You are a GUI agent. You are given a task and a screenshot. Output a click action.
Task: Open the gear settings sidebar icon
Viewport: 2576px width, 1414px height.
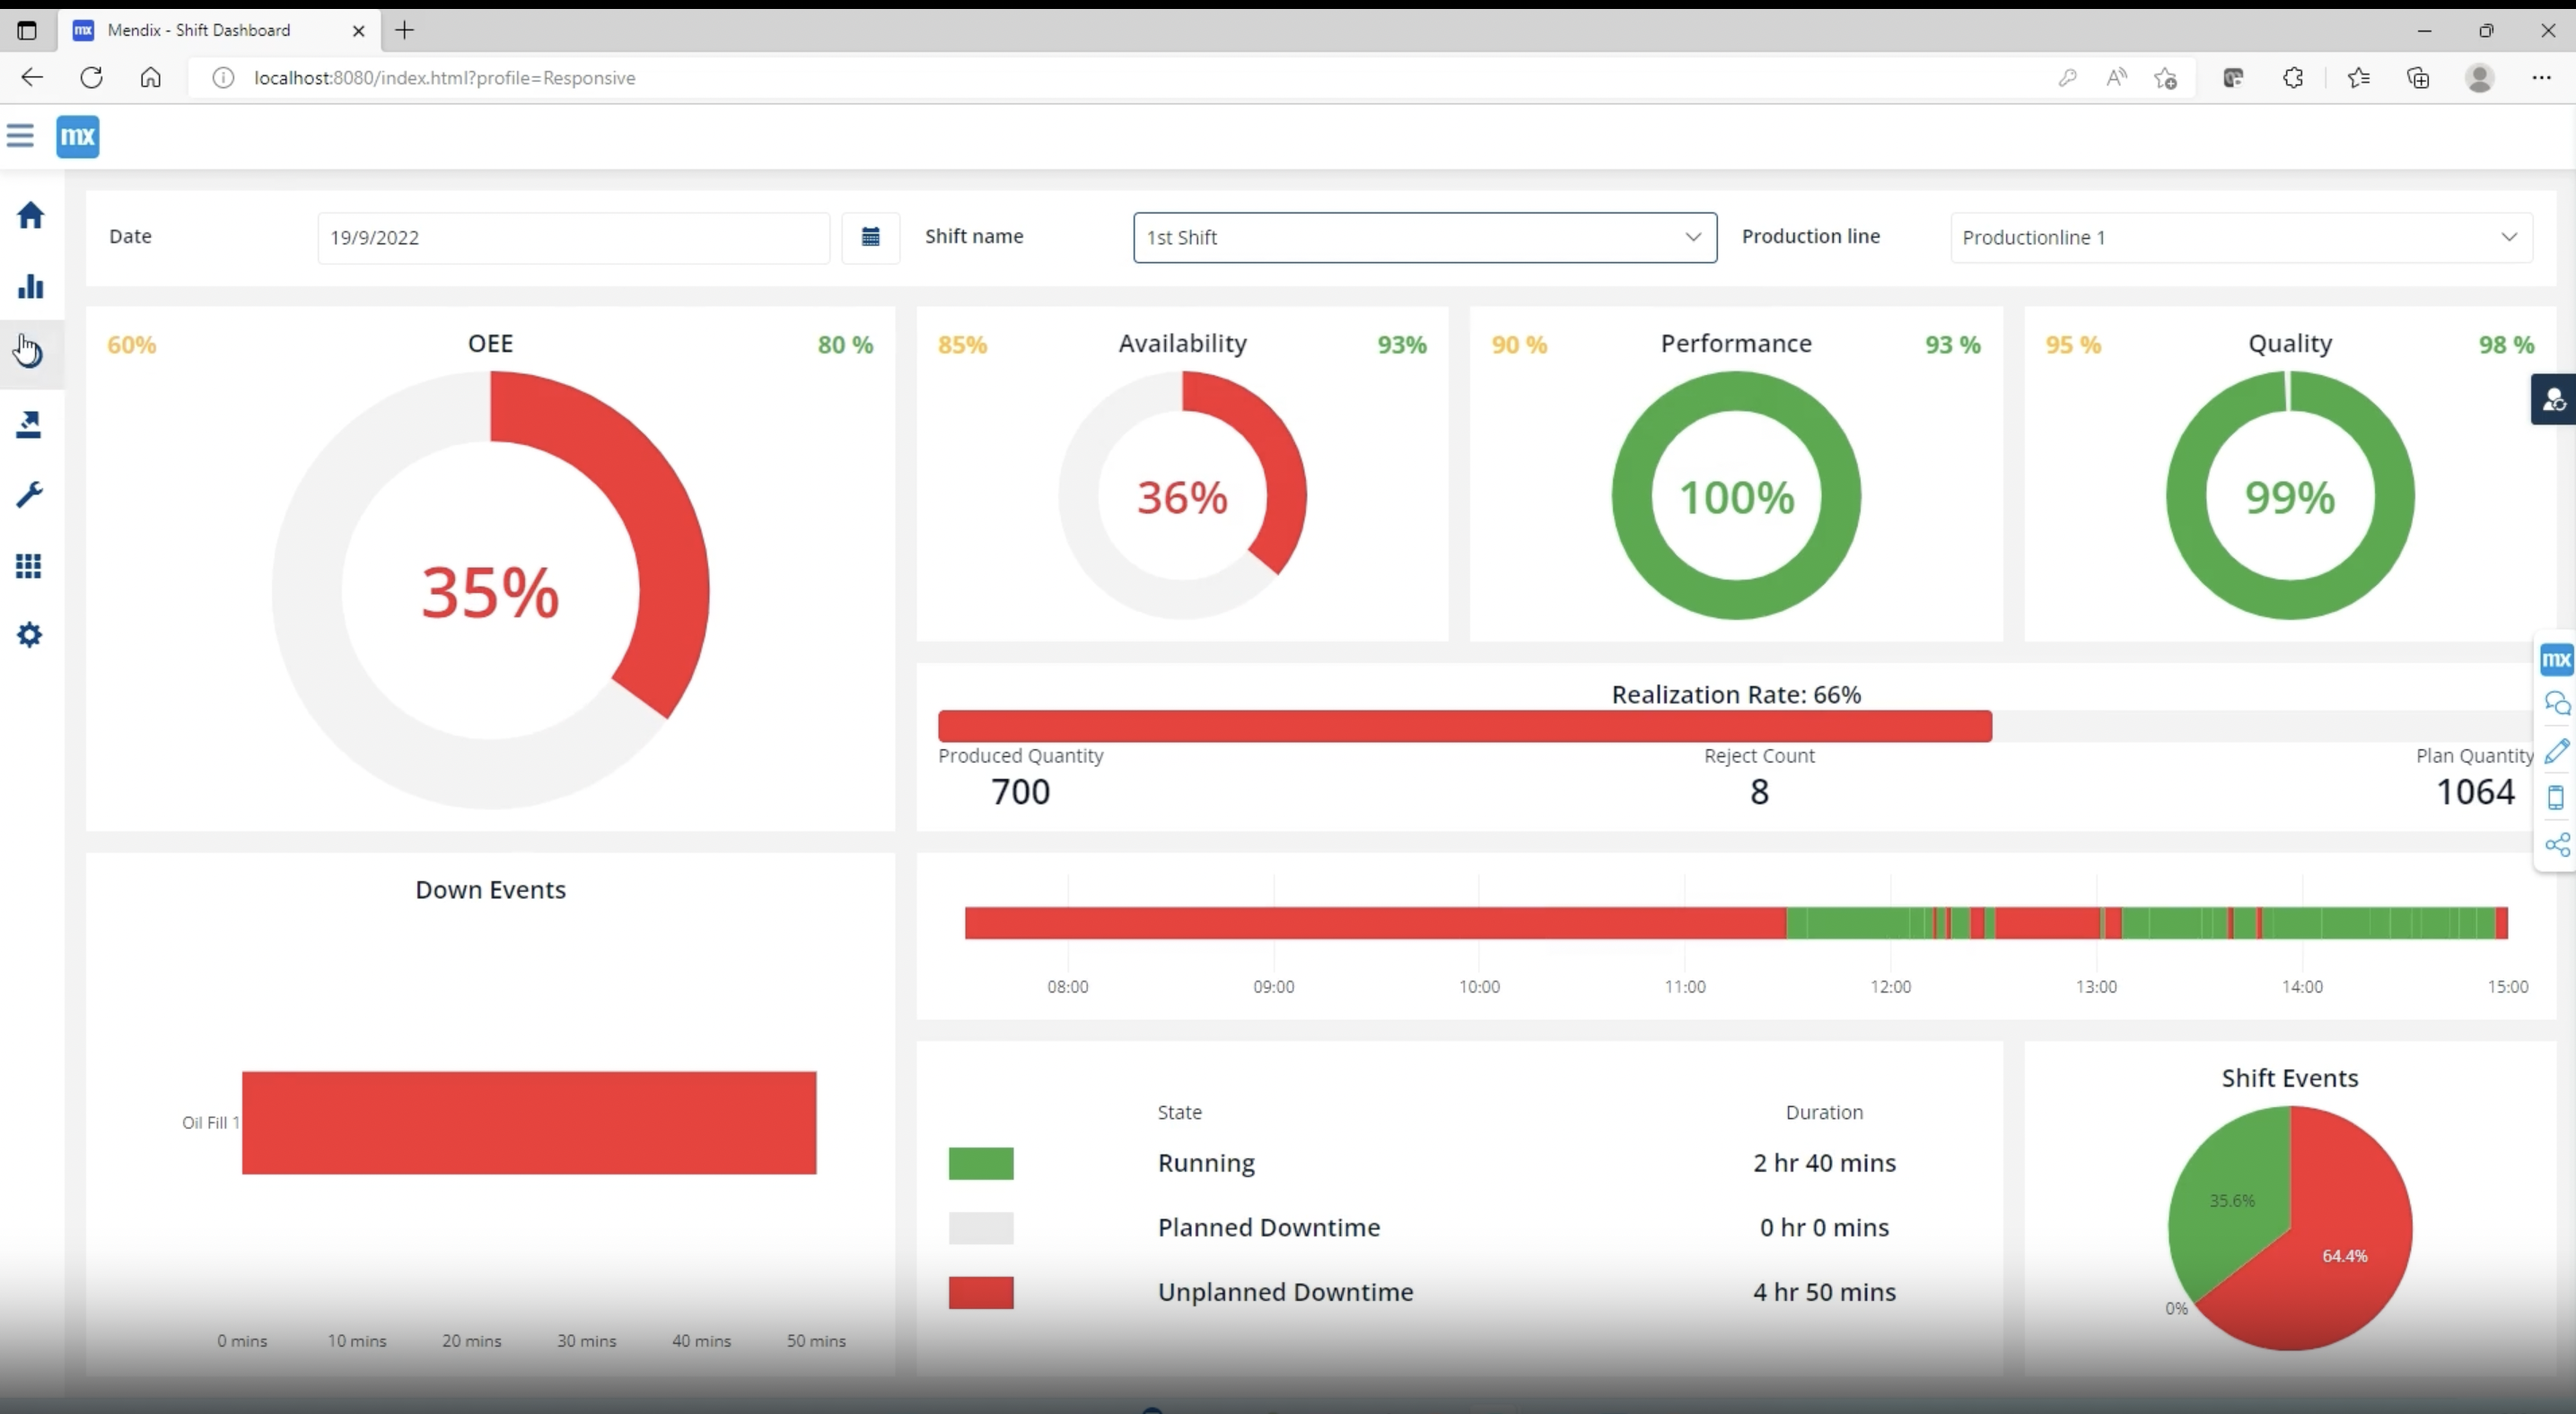30,634
